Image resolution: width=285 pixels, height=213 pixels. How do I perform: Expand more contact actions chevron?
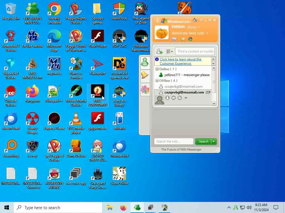point(186,98)
